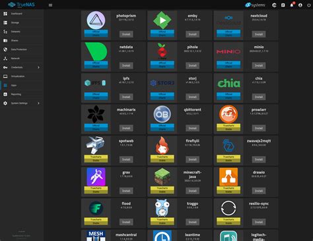Install the machinaris app
The height and width of the screenshot is (241, 313).
(126, 128)
